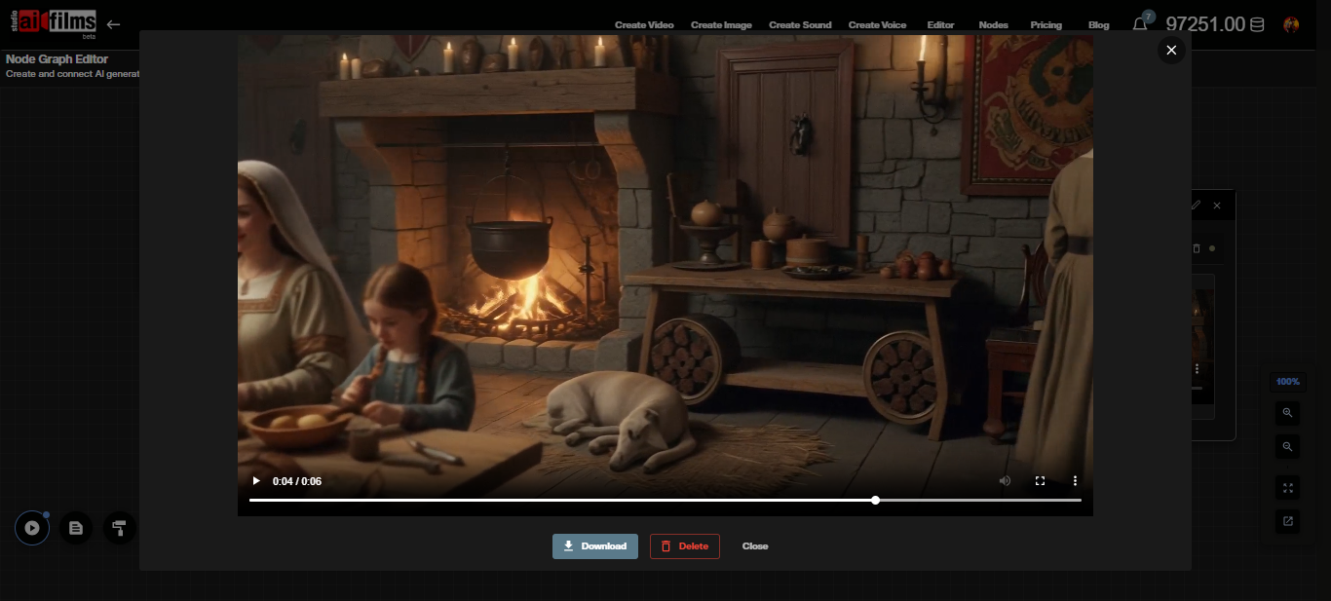1331x601 pixels.
Task: Delete the generated video
Action: pyautogui.click(x=684, y=545)
